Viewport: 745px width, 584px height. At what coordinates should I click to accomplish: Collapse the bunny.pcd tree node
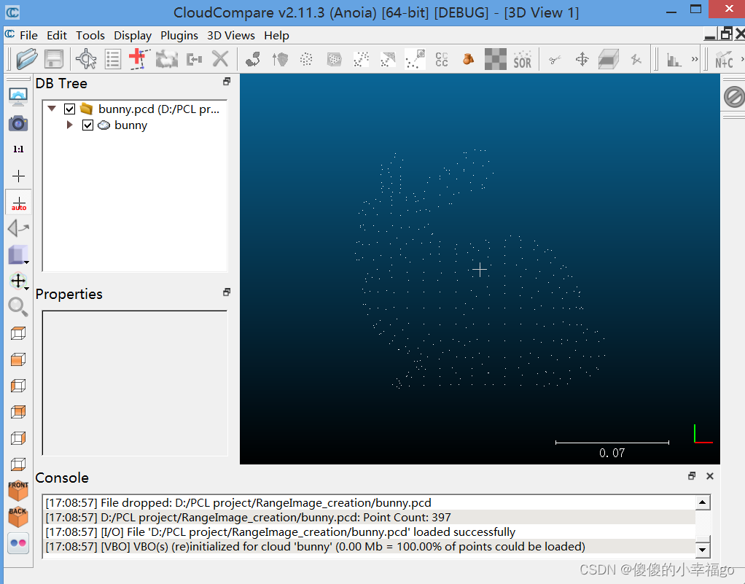point(52,109)
